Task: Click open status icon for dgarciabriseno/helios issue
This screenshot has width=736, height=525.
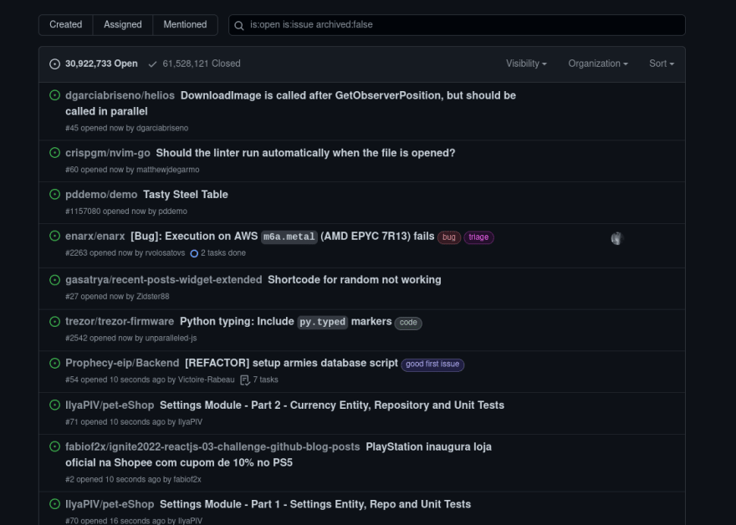Action: pyautogui.click(x=55, y=95)
